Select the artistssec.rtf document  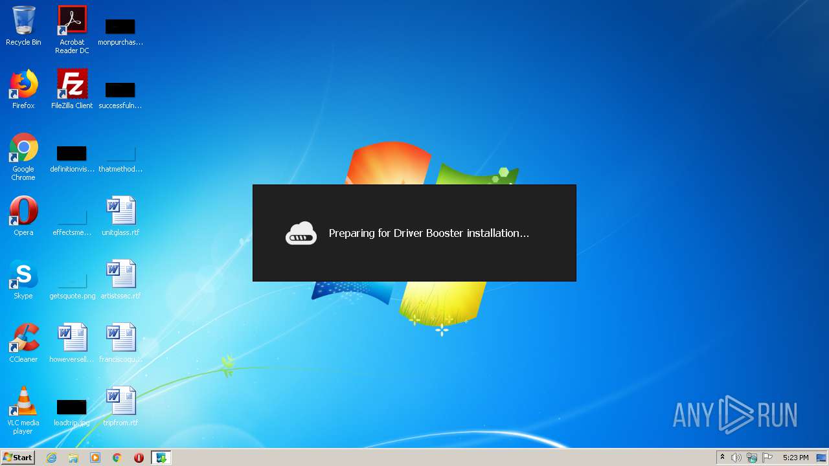[x=120, y=280]
